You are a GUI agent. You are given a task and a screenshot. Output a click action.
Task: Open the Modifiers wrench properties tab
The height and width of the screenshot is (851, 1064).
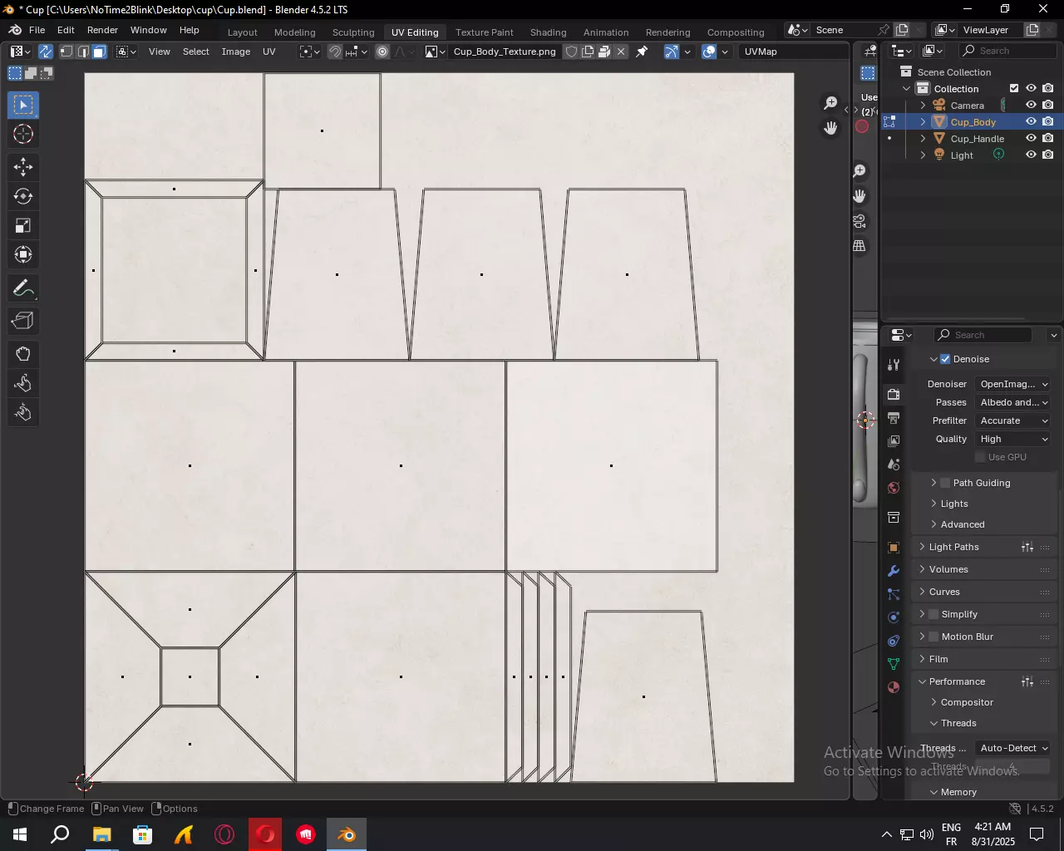[894, 572]
